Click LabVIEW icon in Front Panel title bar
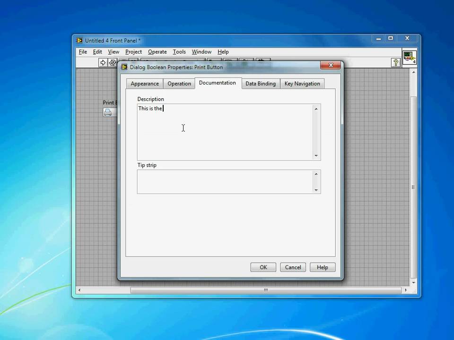 click(x=79, y=41)
